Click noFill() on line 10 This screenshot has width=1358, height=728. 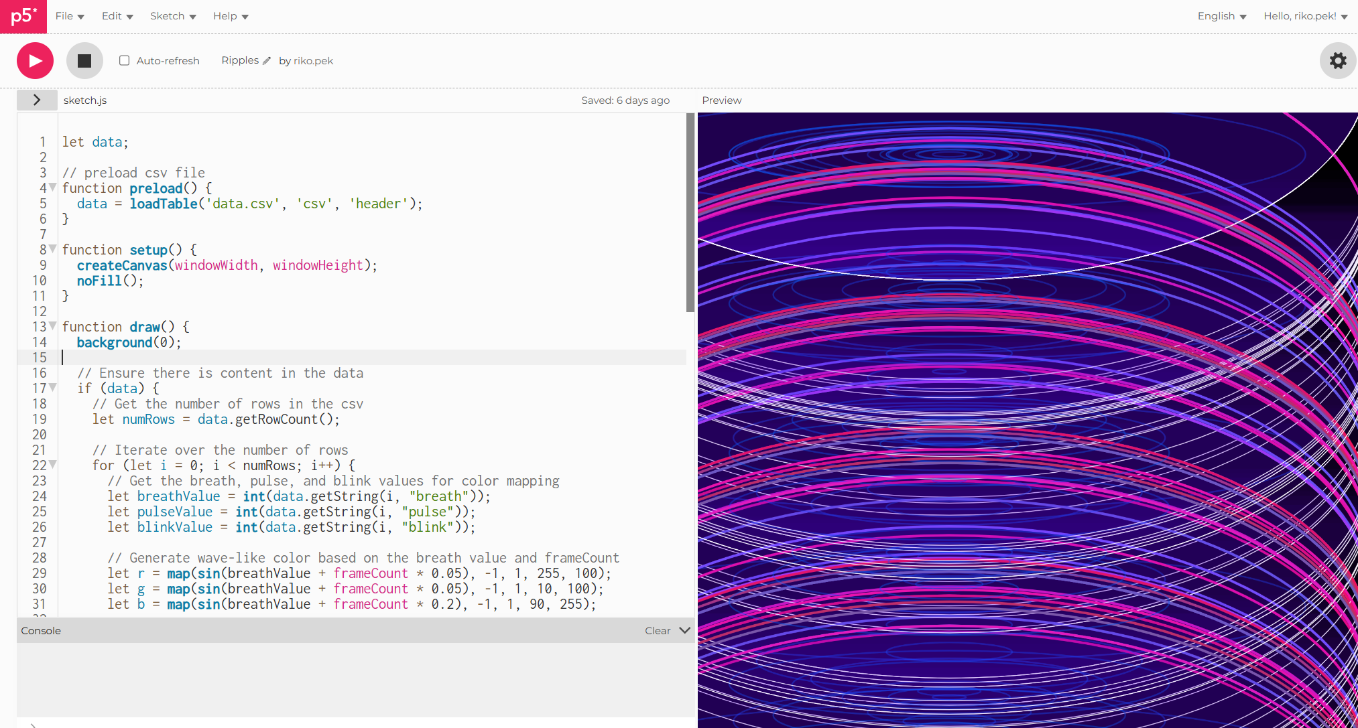pyautogui.click(x=110, y=281)
